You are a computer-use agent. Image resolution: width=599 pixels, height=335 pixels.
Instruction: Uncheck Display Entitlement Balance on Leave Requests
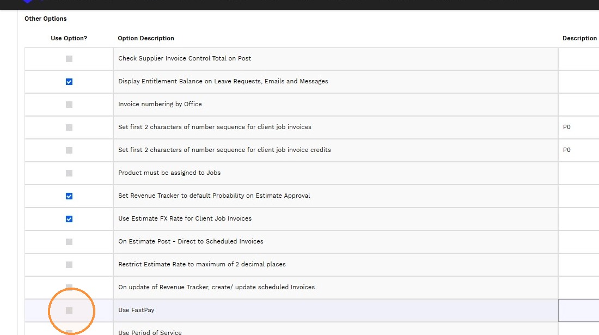pyautogui.click(x=69, y=82)
